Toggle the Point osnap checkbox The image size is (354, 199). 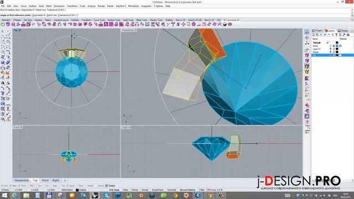pos(19,186)
